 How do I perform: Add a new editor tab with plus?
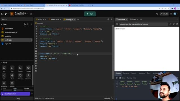coord(78,19)
